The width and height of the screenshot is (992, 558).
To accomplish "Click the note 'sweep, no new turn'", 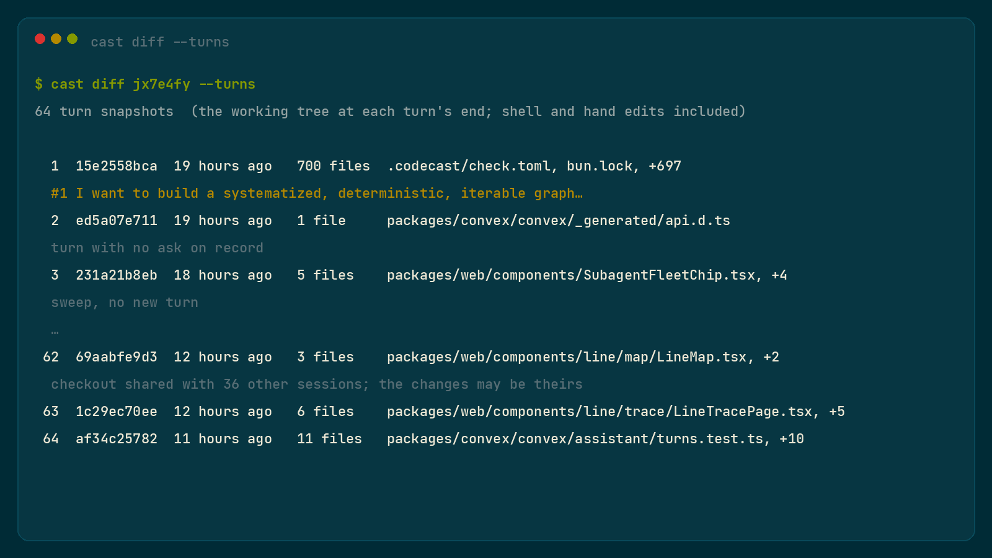I will 125,303.
